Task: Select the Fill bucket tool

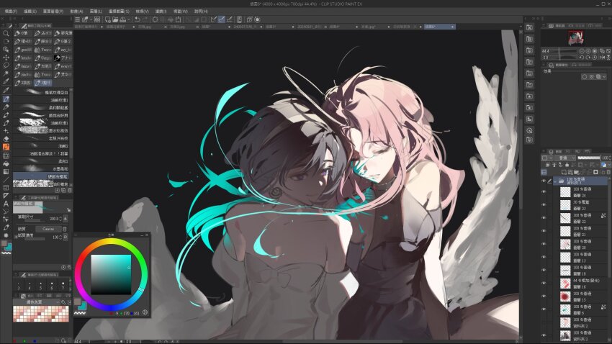Action: pos(6,164)
